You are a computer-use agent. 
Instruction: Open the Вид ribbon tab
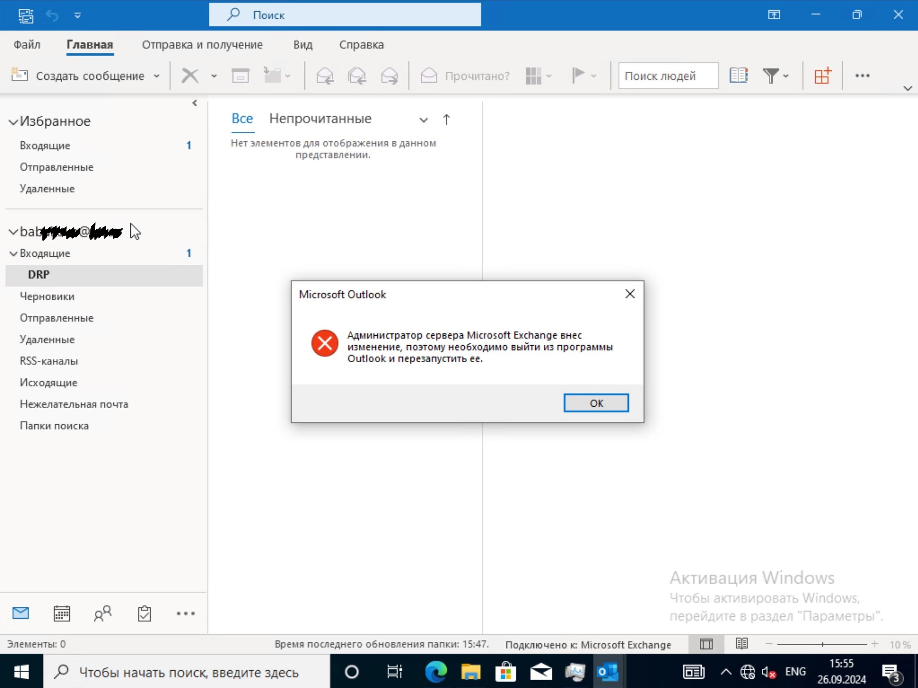click(303, 44)
